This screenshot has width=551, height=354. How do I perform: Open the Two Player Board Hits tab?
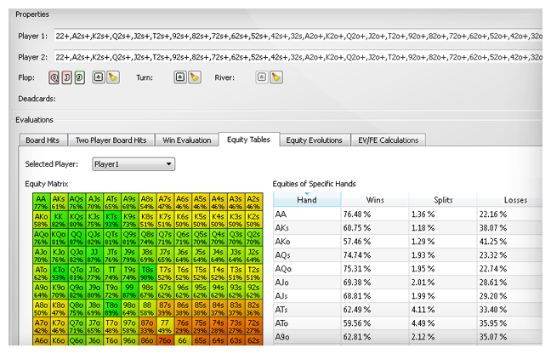[111, 140]
